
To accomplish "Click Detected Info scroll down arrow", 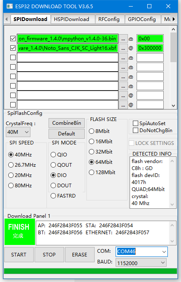I will [172, 205].
